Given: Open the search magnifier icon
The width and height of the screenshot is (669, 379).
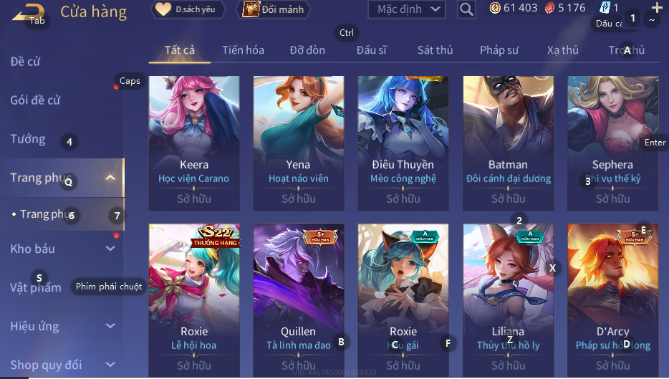Looking at the screenshot, I should tap(466, 9).
